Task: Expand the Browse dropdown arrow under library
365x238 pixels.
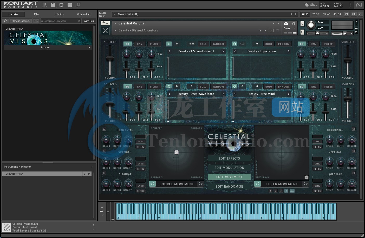Action: tap(89, 48)
